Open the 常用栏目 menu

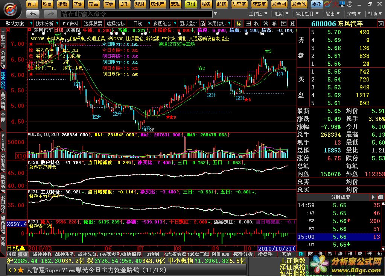click(x=307, y=14)
